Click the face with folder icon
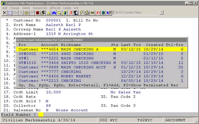This screenshot has height=124, width=199. [43, 13]
